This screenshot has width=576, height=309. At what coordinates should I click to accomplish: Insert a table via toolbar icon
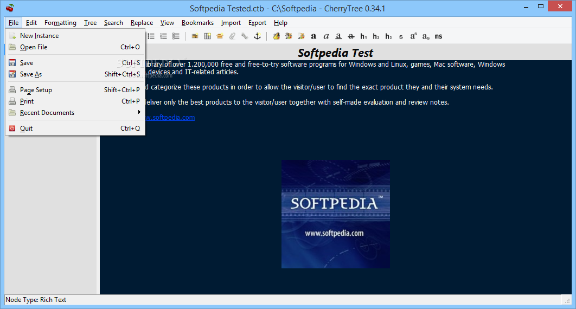(208, 36)
